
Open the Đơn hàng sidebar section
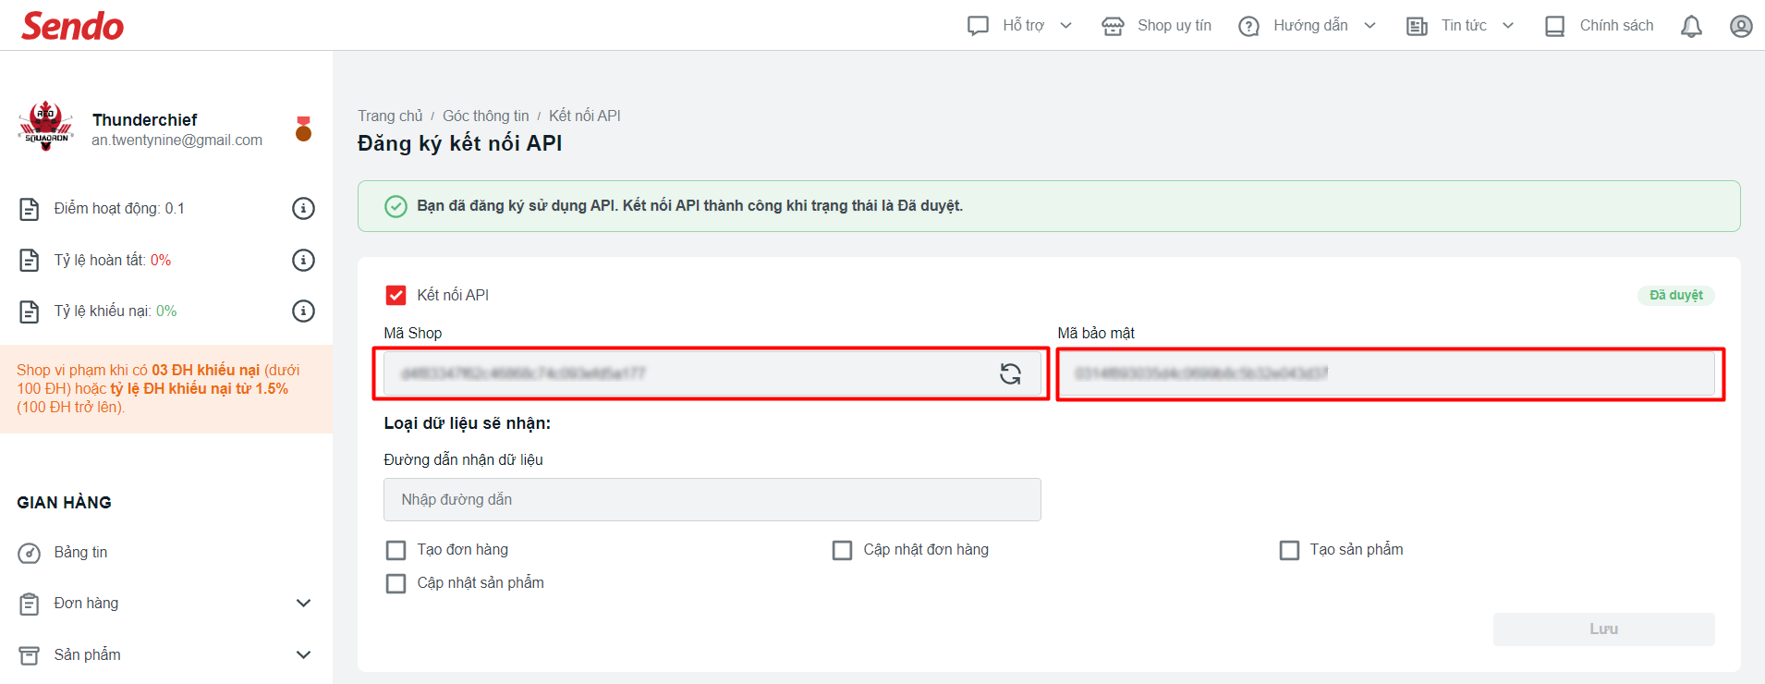pos(86,604)
